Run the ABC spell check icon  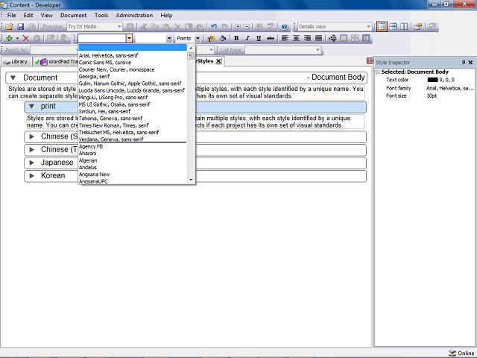click(x=270, y=27)
